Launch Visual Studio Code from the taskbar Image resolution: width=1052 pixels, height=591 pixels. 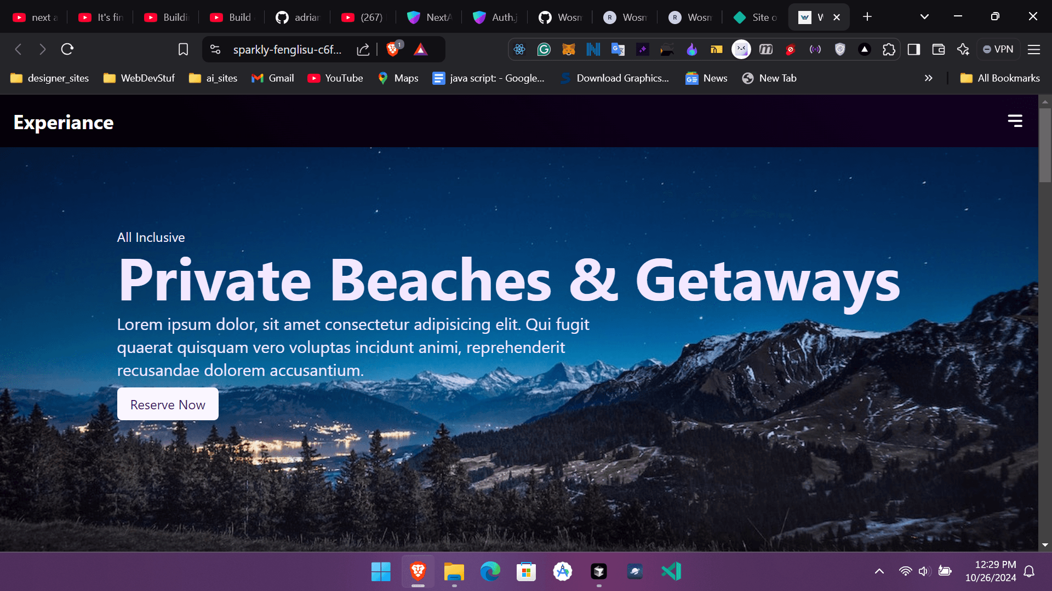coord(672,571)
